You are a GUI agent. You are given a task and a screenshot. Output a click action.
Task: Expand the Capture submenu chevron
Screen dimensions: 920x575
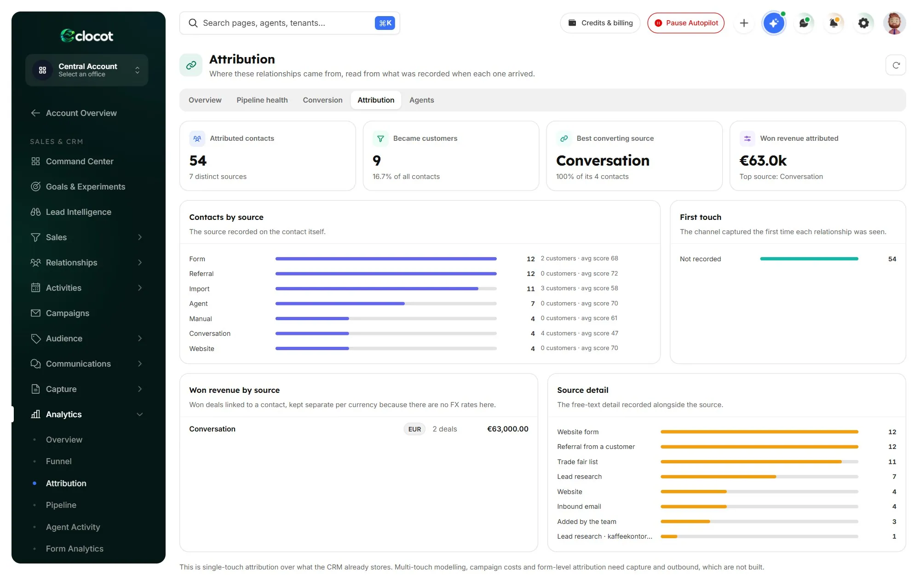coord(140,389)
